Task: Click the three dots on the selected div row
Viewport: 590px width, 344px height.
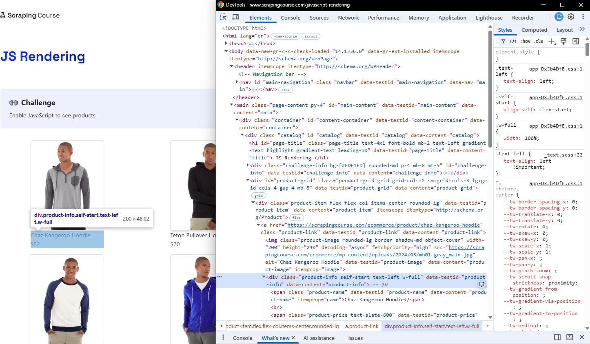Action: (220, 277)
